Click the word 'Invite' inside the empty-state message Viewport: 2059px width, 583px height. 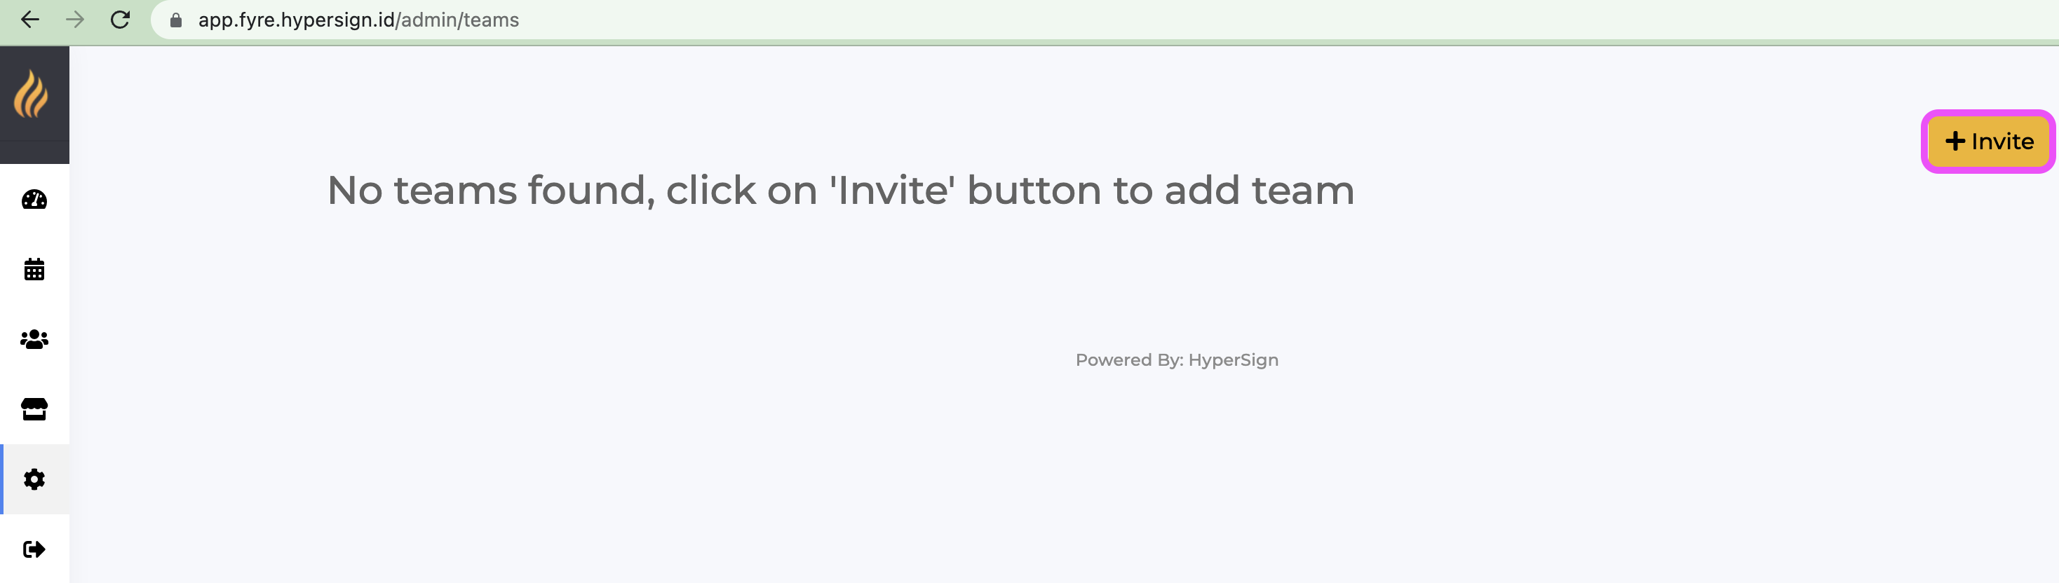coord(892,191)
